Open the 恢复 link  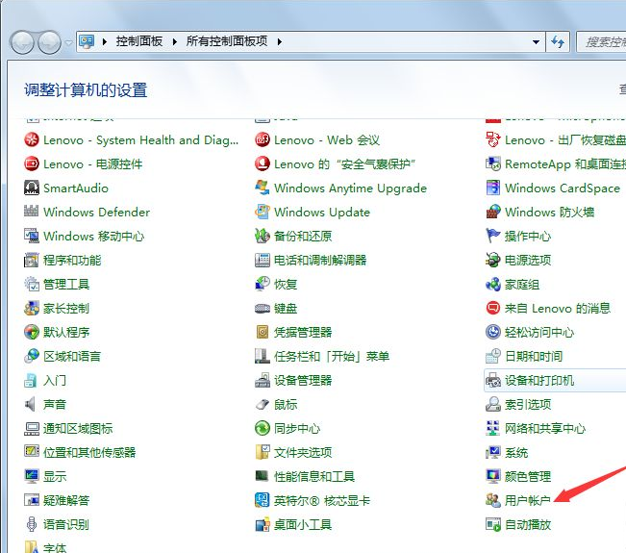click(x=286, y=285)
